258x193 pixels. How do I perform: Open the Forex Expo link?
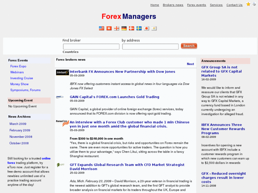(x=18, y=66)
